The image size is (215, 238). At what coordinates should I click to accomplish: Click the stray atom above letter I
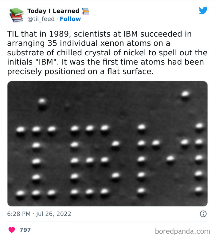click(42, 104)
